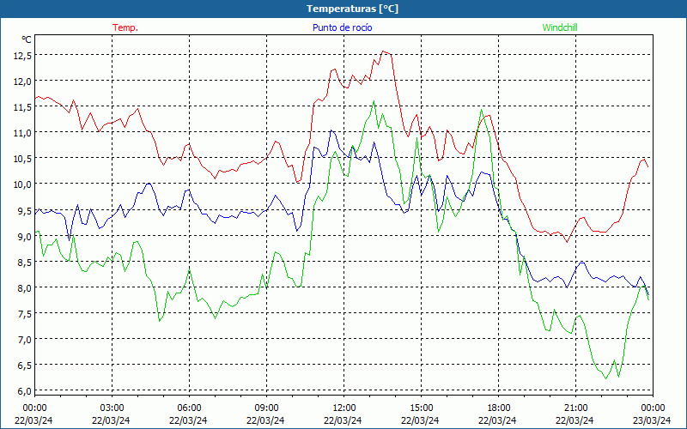Click the 11,0 y-axis value
The image size is (687, 429).
(x=22, y=132)
